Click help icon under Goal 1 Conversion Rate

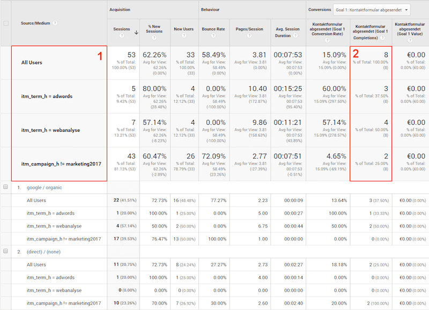327,40
